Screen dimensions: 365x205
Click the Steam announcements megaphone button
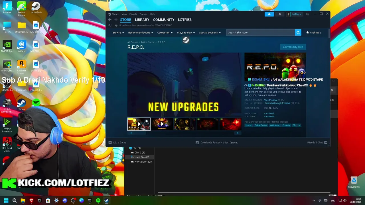click(269, 14)
